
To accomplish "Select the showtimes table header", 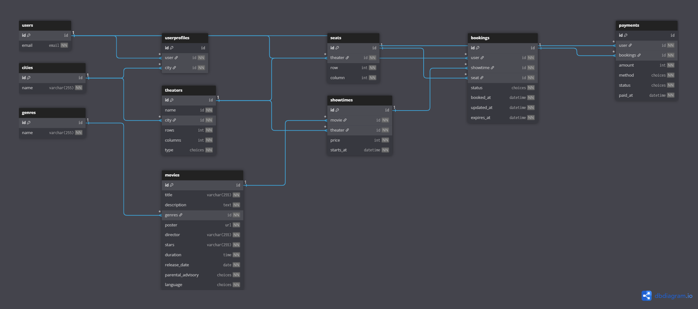I will point(360,100).
